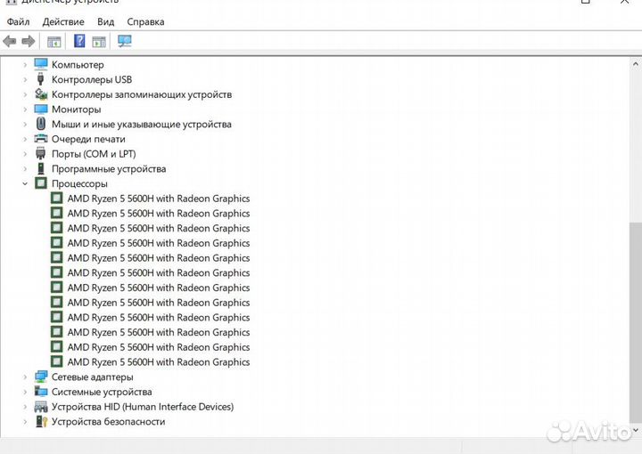Open the Справка menu
Screen dimensions: 642x454
tap(145, 21)
